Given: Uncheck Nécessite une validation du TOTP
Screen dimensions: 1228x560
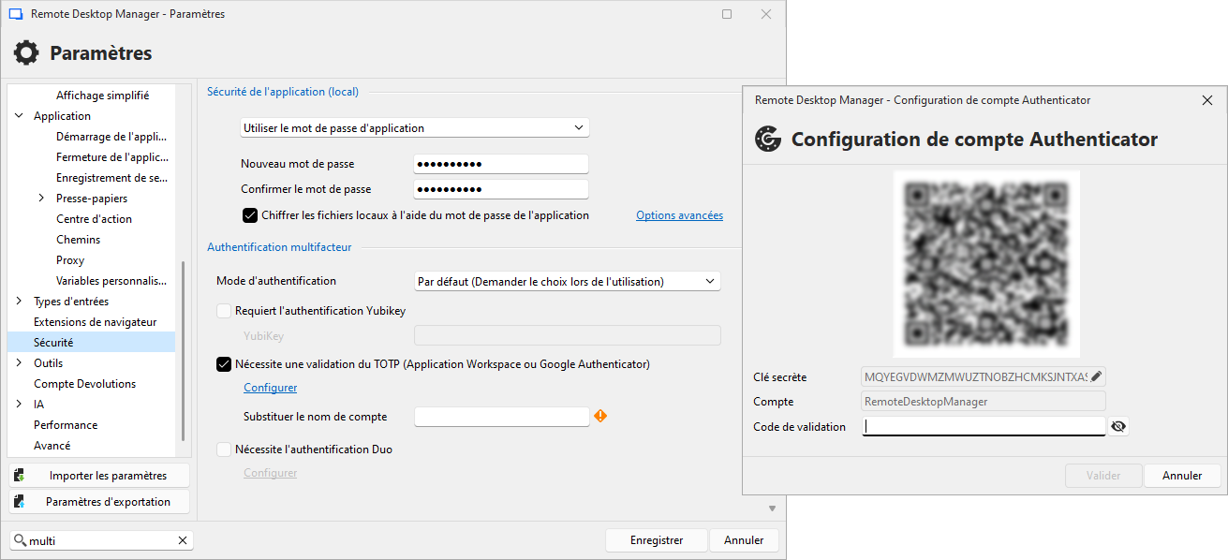Looking at the screenshot, I should click(224, 364).
